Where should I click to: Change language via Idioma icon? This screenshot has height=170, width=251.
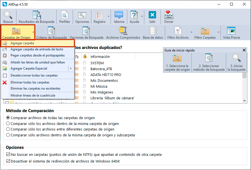(119, 15)
